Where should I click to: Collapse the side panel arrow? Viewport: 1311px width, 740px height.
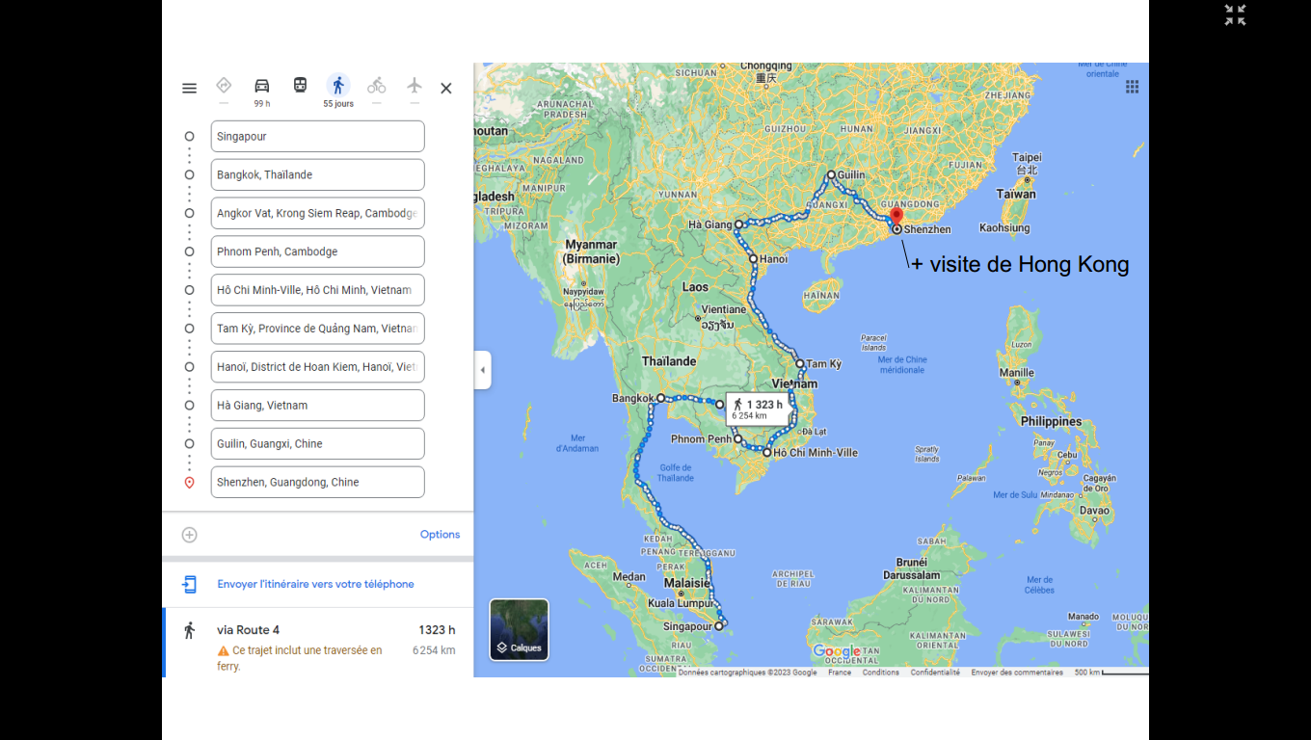(483, 370)
